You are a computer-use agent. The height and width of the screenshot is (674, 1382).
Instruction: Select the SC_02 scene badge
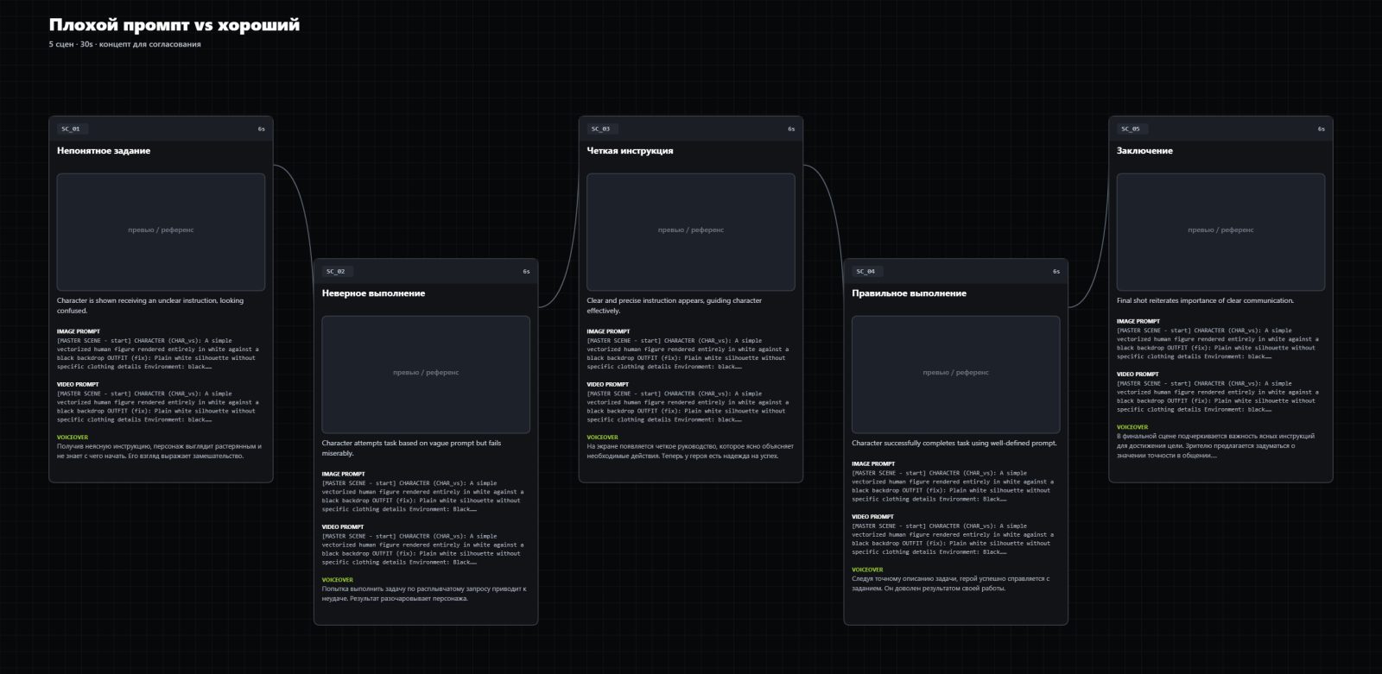coord(336,271)
